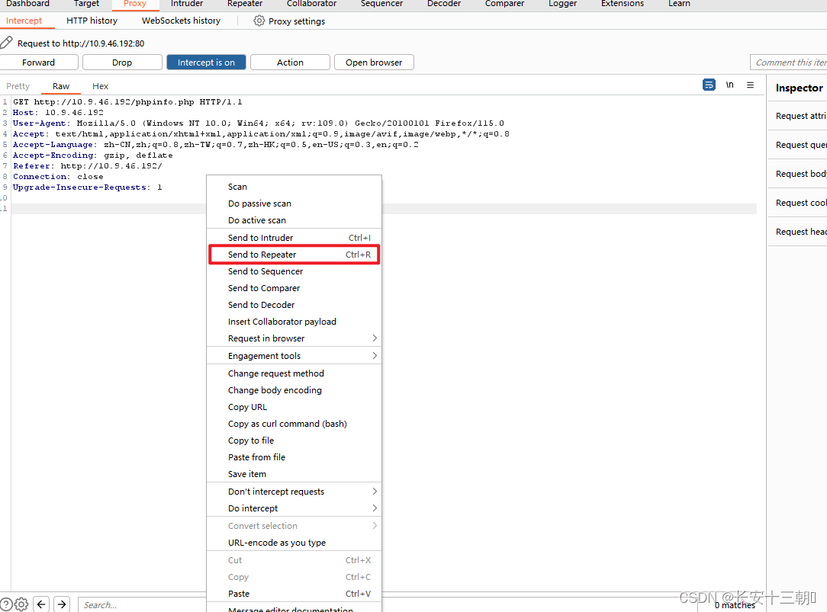This screenshot has width=827, height=612.
Task: Click the pencil edit icon beside the request title
Action: click(x=6, y=43)
